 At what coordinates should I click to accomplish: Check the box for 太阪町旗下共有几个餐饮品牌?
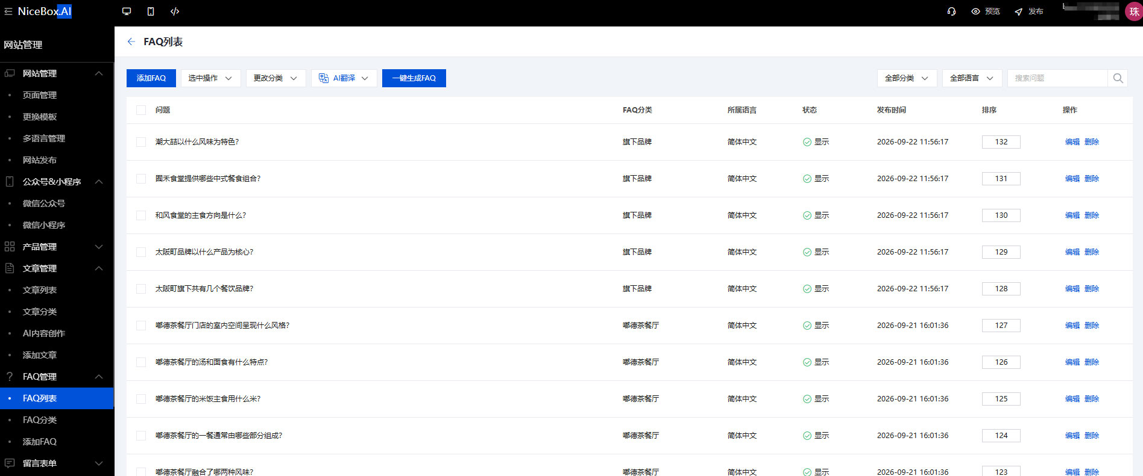[x=141, y=289]
